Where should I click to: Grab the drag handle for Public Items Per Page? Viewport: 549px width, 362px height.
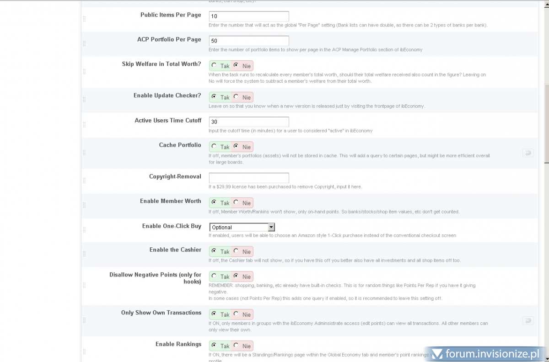pyautogui.click(x=84, y=19)
